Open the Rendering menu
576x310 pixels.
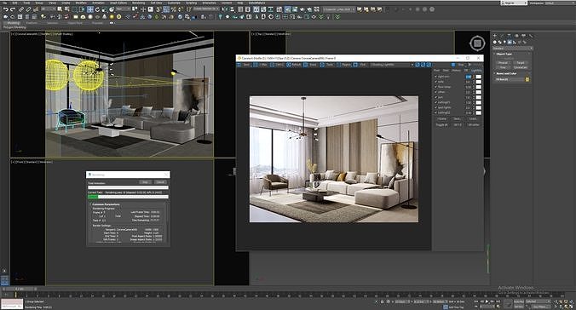[139, 3]
